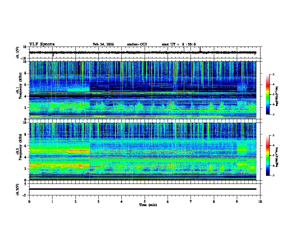The width and height of the screenshot is (293, 226).
Task: Click the "-7" label on ch.2 color scale
Action: click(x=273, y=175)
